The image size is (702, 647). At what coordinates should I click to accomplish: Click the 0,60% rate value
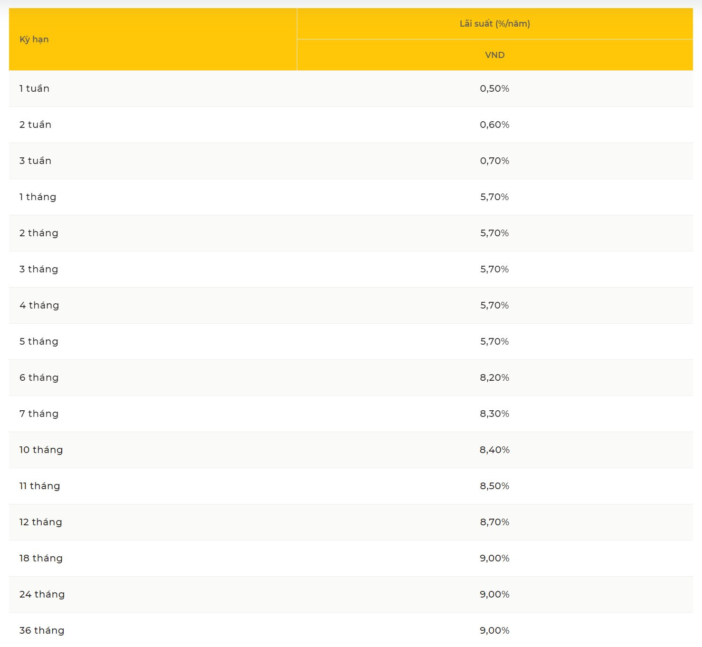point(494,125)
